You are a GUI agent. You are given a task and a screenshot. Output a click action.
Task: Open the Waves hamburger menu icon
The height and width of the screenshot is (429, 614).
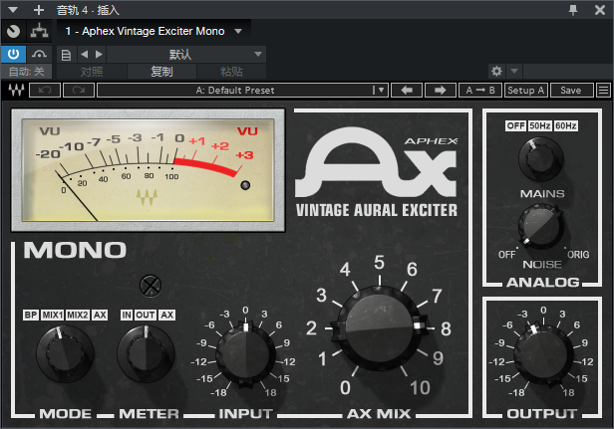(603, 91)
